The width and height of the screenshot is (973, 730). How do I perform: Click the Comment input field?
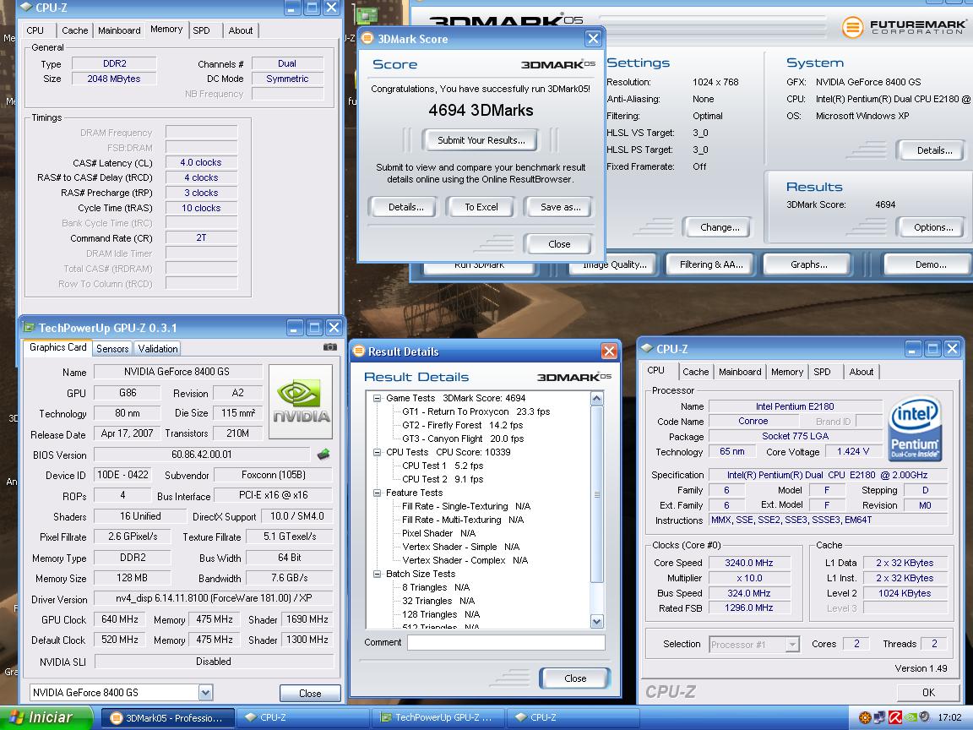click(x=506, y=642)
